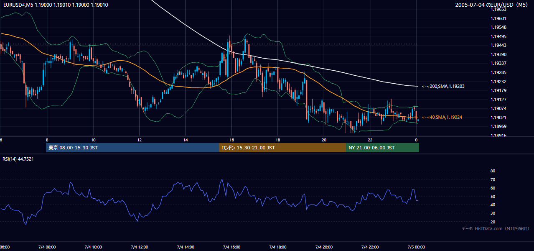Click hour marker 10 under the price chart
The image size is (534, 251).
click(93, 140)
